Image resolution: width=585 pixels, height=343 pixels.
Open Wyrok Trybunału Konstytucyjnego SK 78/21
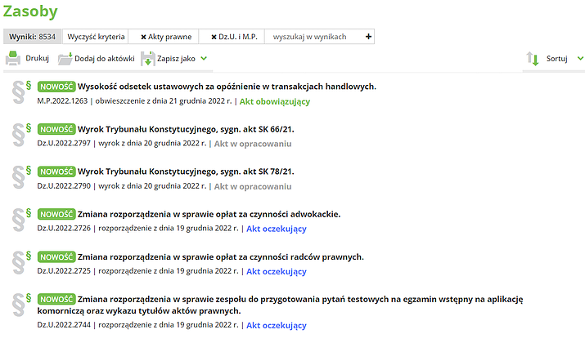pyautogui.click(x=186, y=171)
